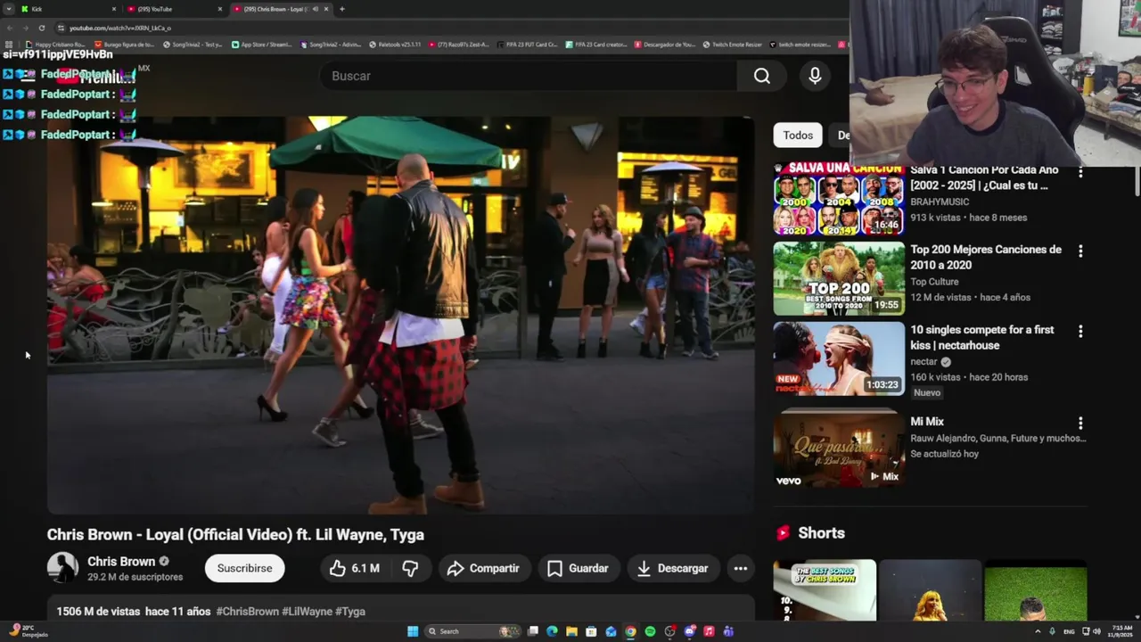Open Discord from taskbar
This screenshot has width=1141, height=642.
[x=689, y=631]
